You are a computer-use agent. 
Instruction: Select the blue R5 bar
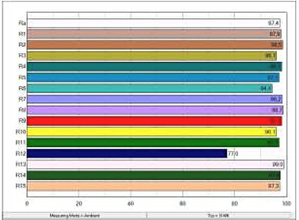pyautogui.click(x=149, y=77)
